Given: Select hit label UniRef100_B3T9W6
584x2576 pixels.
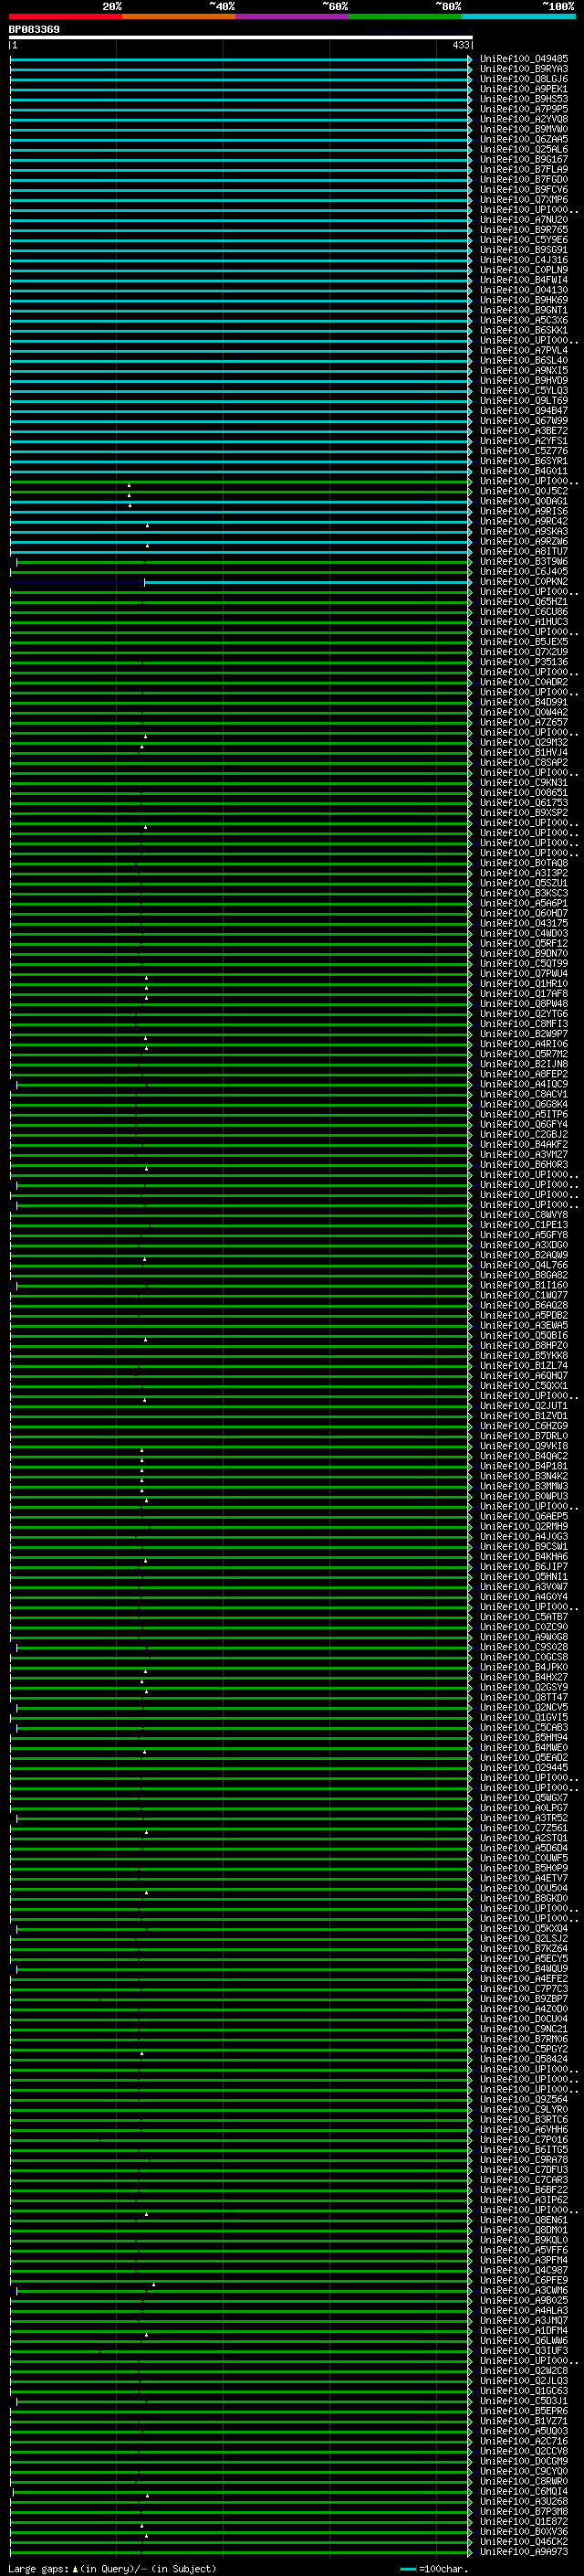Looking at the screenshot, I should pos(524,561).
